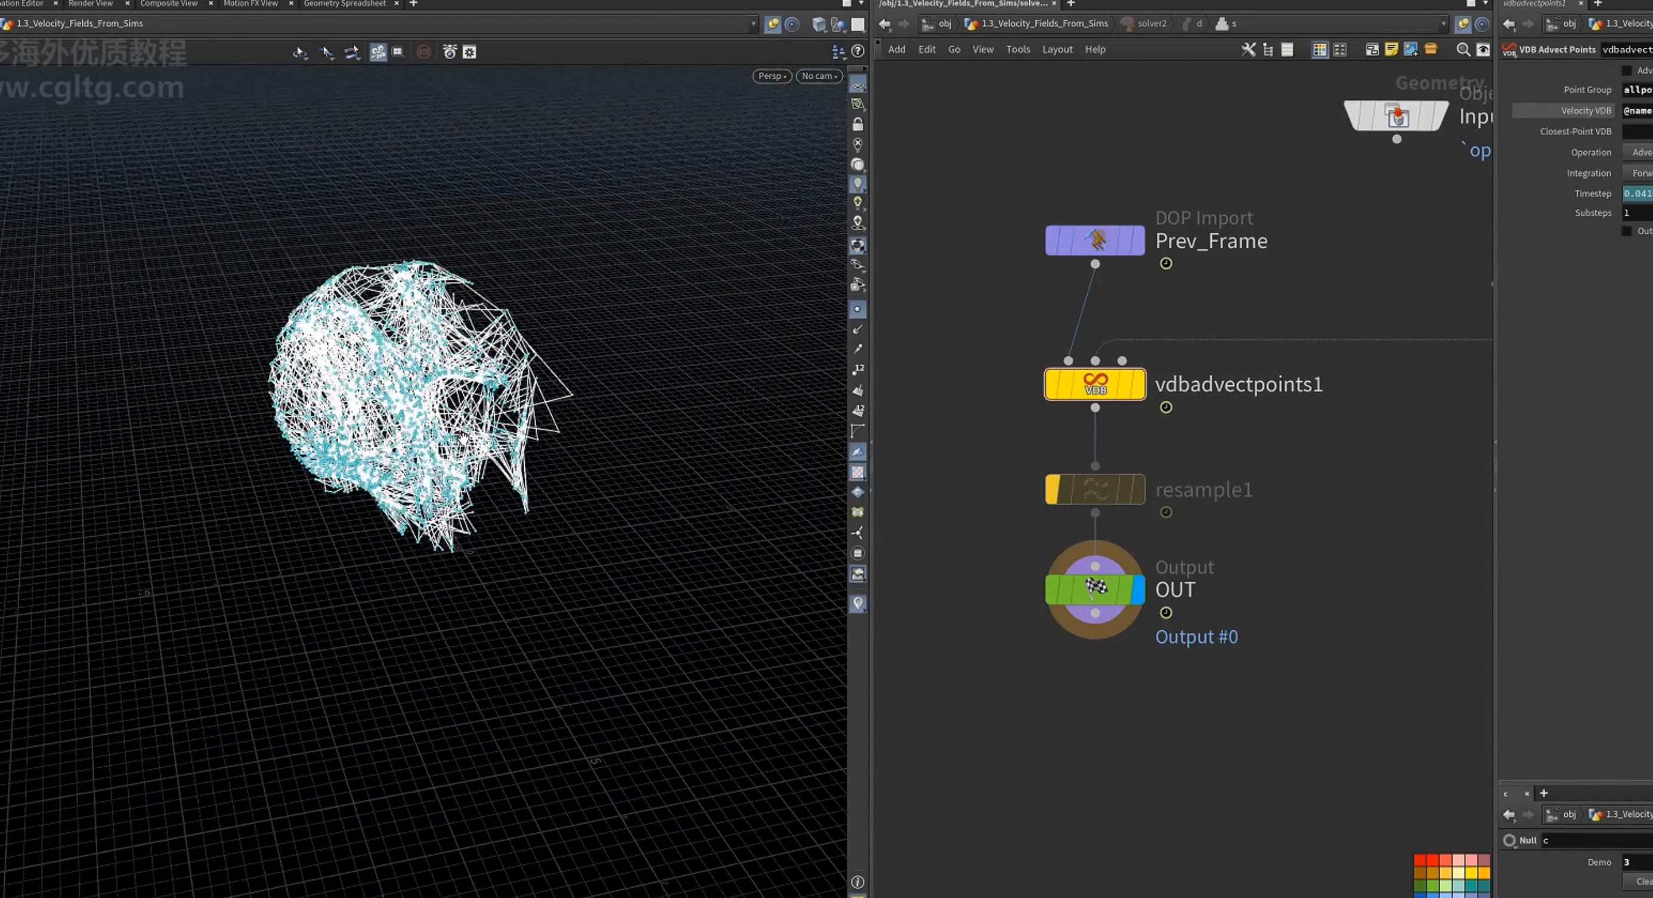Click the snowflake render icon in viewport toolbar
The width and height of the screenshot is (1653, 898).
470,52
